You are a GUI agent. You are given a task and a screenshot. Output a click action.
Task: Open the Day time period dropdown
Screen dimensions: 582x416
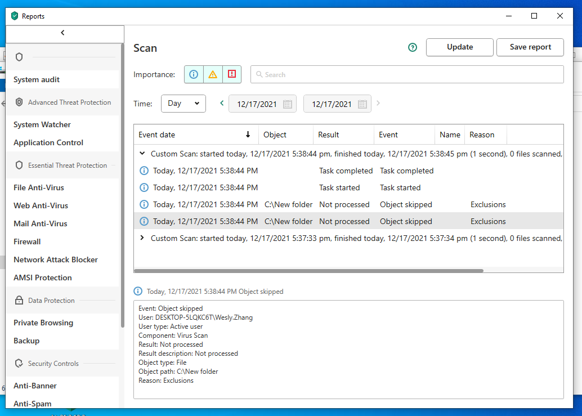[x=183, y=104]
